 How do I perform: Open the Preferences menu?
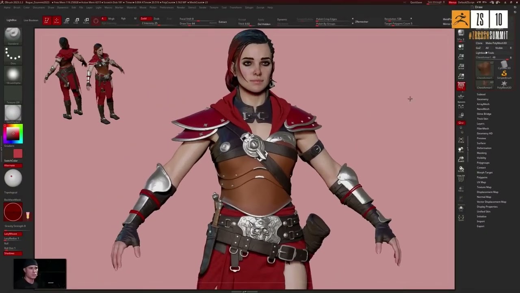coord(167,7)
